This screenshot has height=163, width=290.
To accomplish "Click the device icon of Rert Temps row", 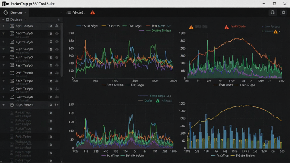I will click(12, 26).
